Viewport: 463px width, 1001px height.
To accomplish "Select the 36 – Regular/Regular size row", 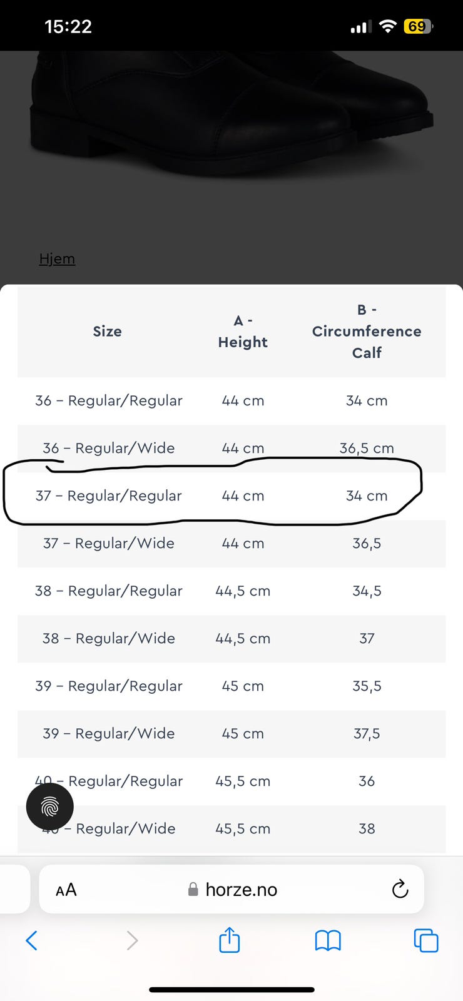I will pos(232,400).
